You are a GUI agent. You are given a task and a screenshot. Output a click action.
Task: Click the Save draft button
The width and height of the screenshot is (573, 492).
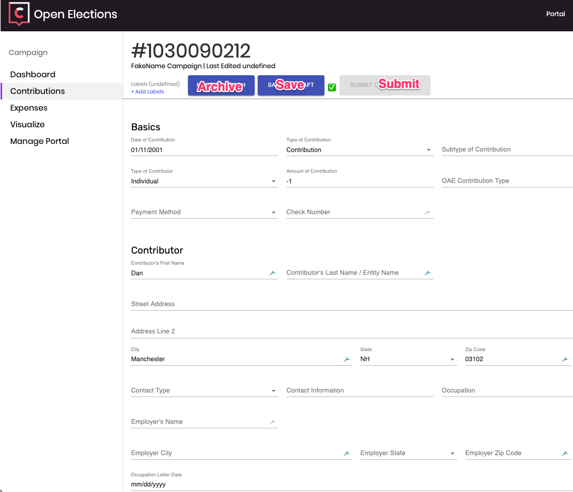291,85
